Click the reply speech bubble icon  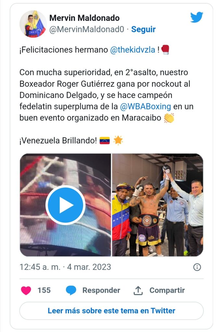coord(71,290)
